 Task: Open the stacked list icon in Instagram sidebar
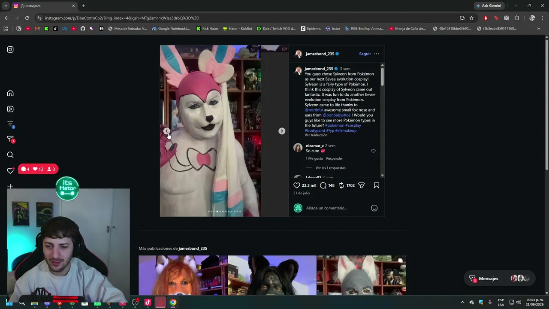[x=11, y=124]
